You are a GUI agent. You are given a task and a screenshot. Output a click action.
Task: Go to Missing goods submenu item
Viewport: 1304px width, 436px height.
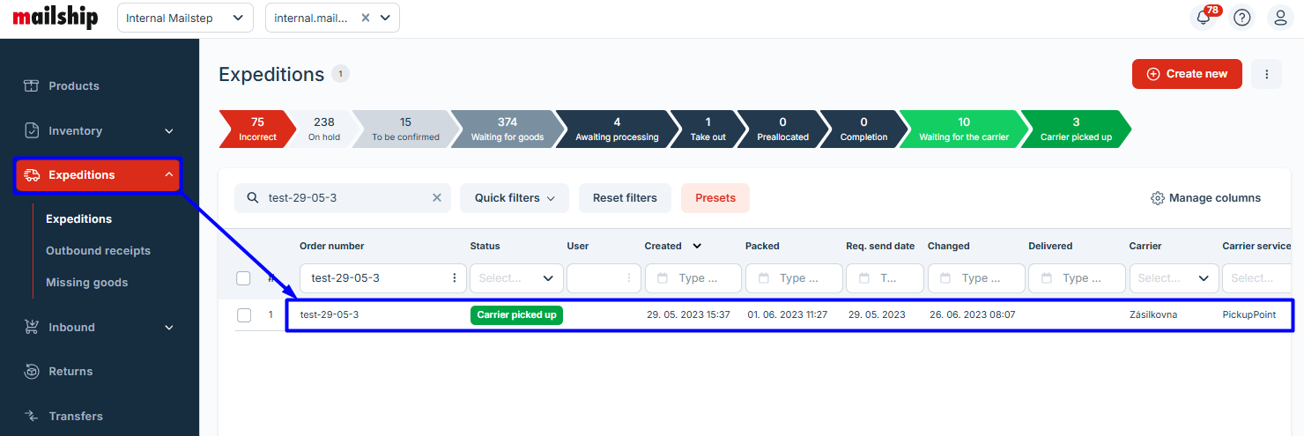point(86,283)
